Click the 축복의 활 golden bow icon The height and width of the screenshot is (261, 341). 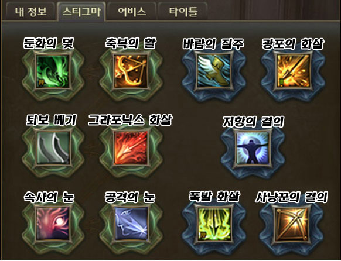pyautogui.click(x=131, y=71)
